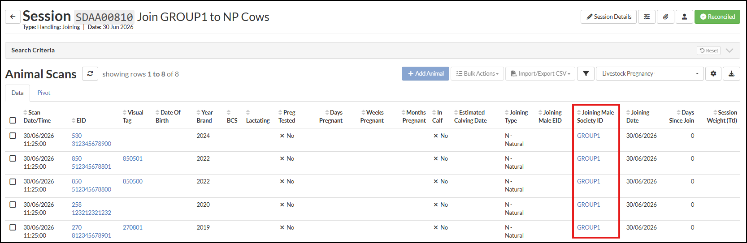The width and height of the screenshot is (747, 243).
Task: Sort by Joining Male Society ID column
Action: [595, 116]
